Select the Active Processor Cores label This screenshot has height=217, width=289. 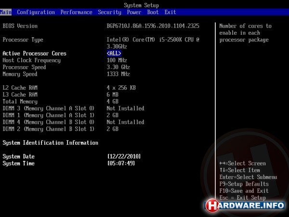click(x=35, y=54)
